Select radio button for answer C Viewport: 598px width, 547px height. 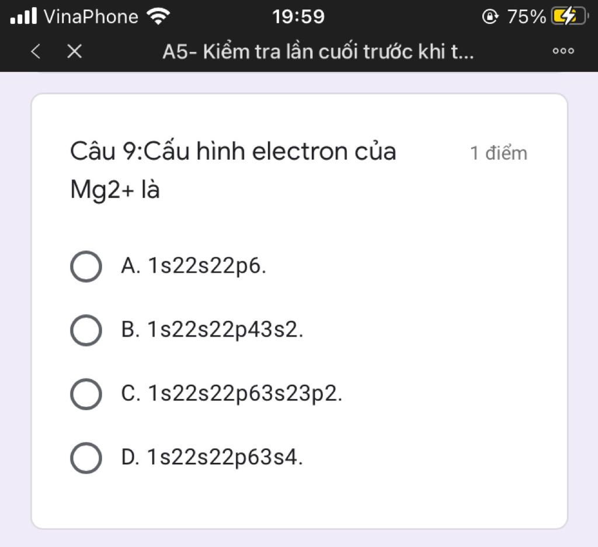click(x=86, y=394)
